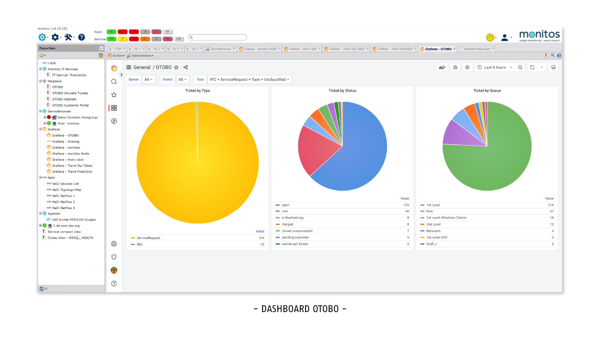Open the monitos help question mark icon
This screenshot has height=337, width=599.
pyautogui.click(x=81, y=37)
